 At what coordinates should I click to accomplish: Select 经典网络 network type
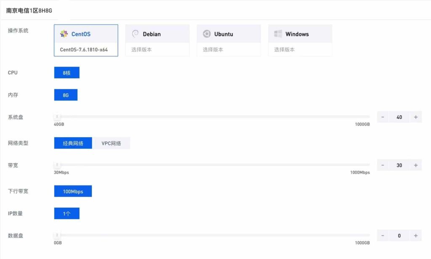[x=73, y=143]
